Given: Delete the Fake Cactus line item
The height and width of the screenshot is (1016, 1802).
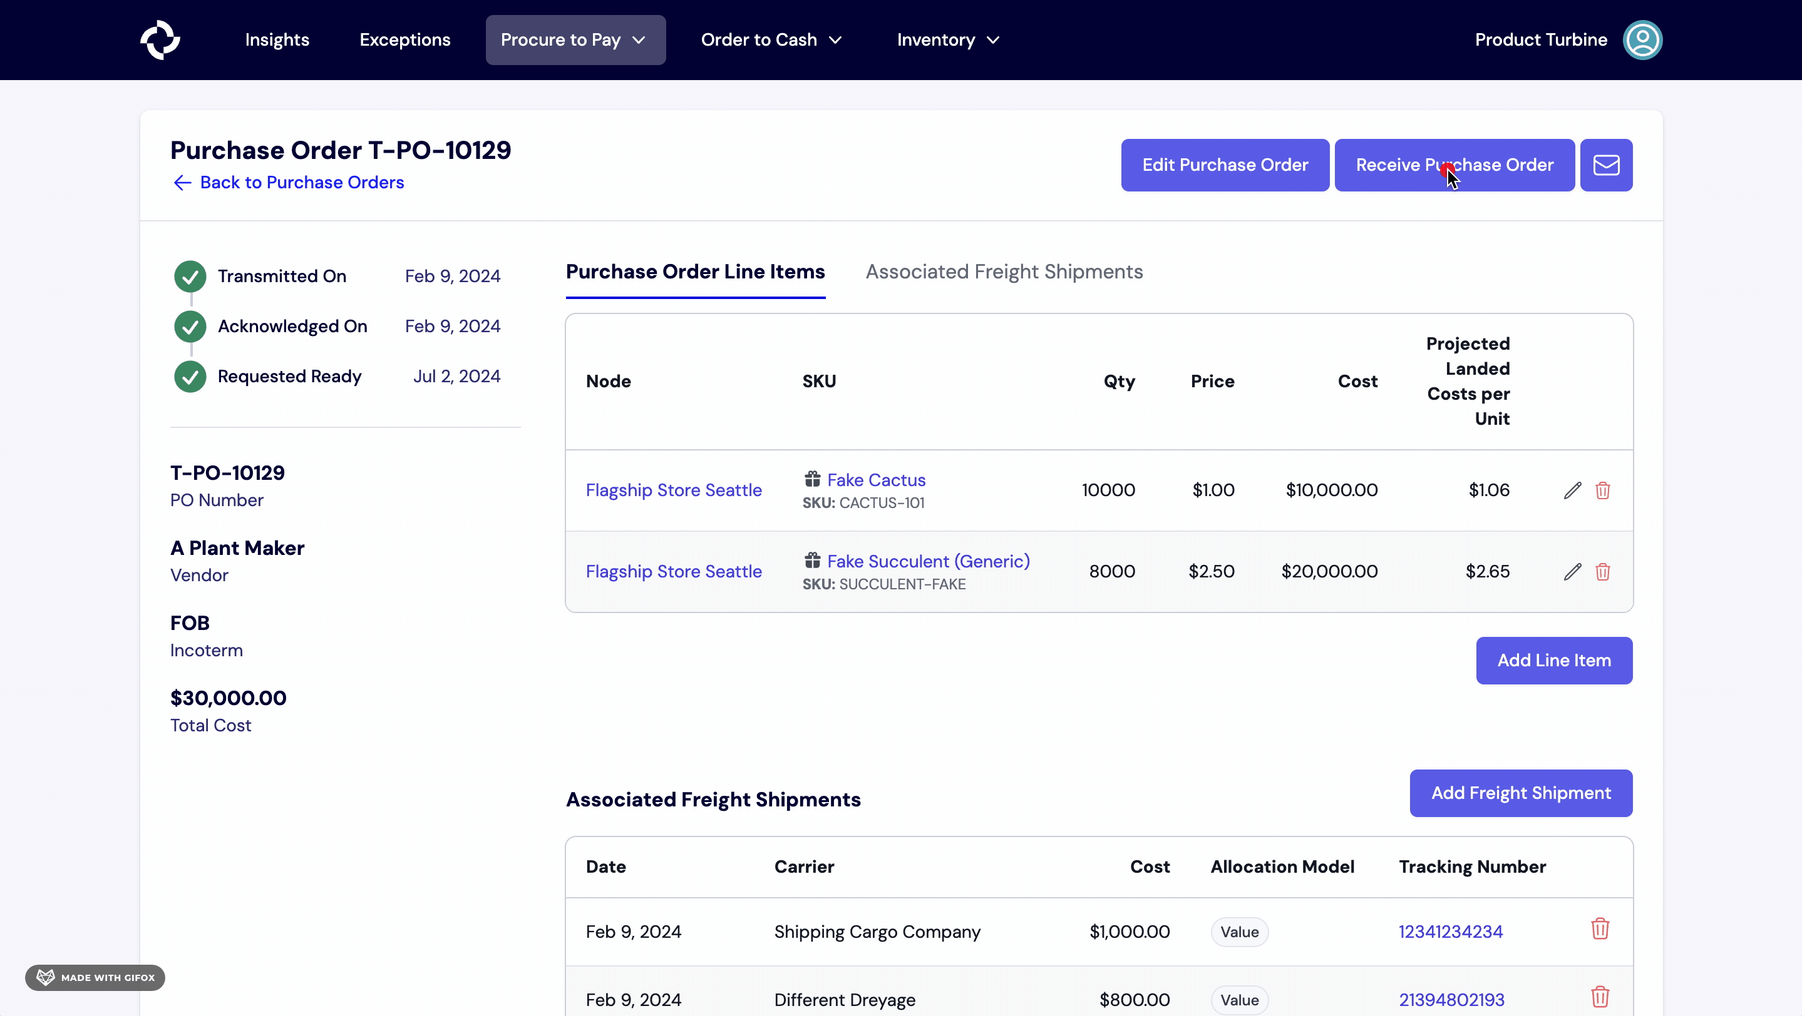Looking at the screenshot, I should 1602,490.
